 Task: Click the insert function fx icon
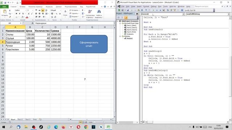click(x=32, y=23)
